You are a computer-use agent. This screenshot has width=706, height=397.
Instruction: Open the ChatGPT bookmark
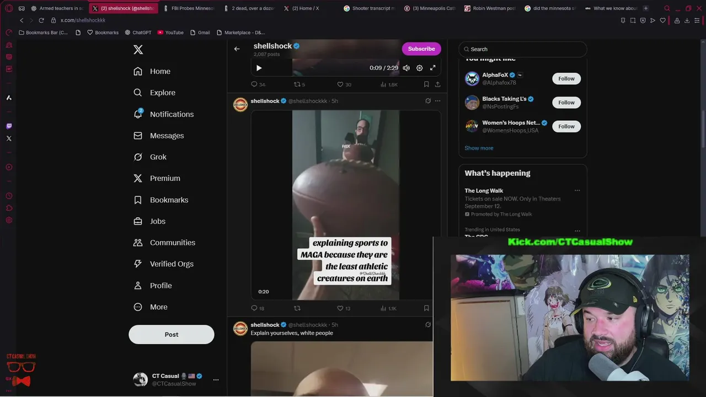pyautogui.click(x=138, y=33)
